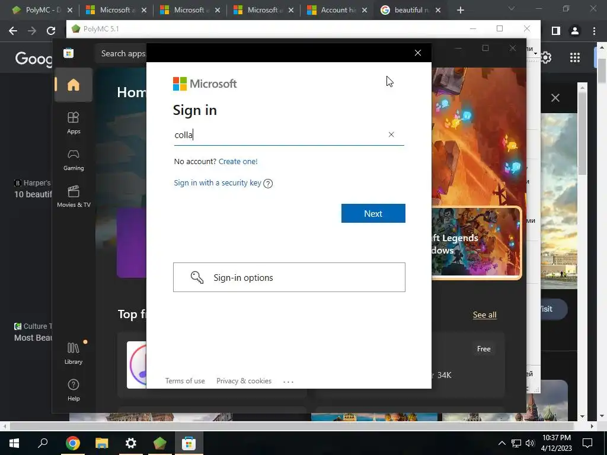607x455 pixels.
Task: Open Sign-in options
Action: [289, 277]
